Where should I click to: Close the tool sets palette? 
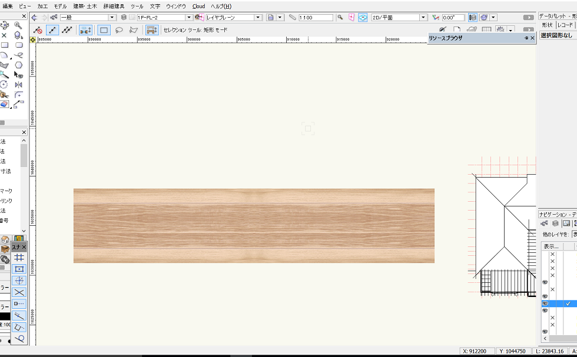coord(24,132)
